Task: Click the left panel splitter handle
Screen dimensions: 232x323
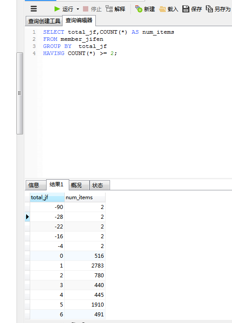Action: 20,93
